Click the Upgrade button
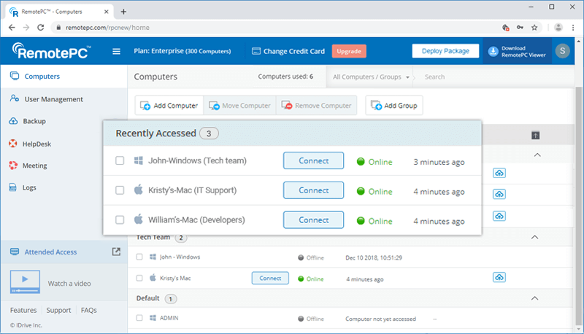Viewport: 584px width, 334px height. (349, 51)
